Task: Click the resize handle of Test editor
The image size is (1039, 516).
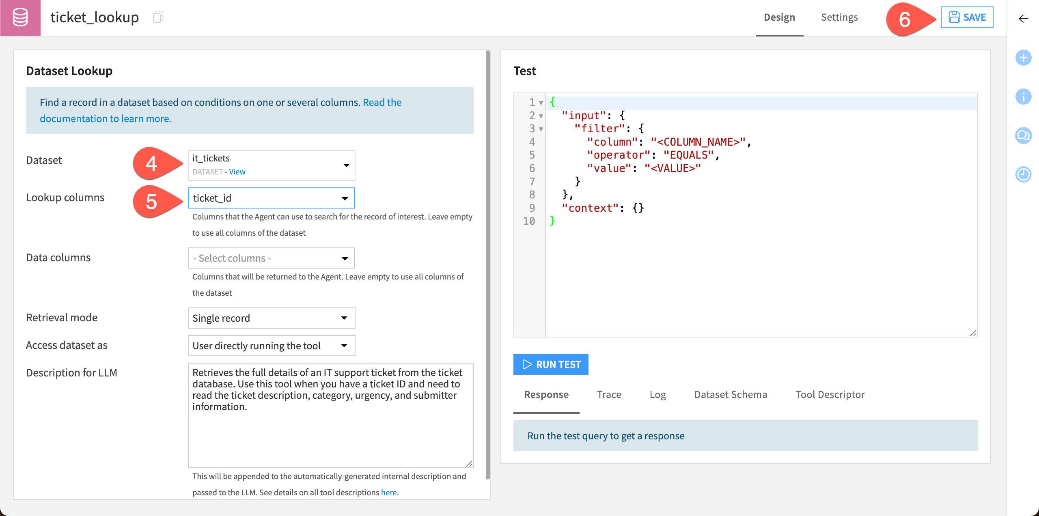Action: (973, 333)
